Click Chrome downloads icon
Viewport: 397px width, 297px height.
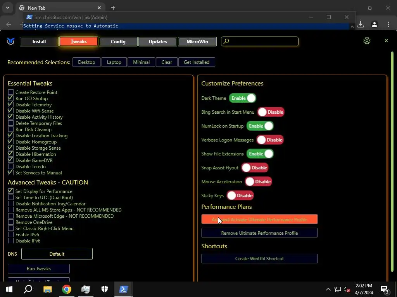pos(361,24)
